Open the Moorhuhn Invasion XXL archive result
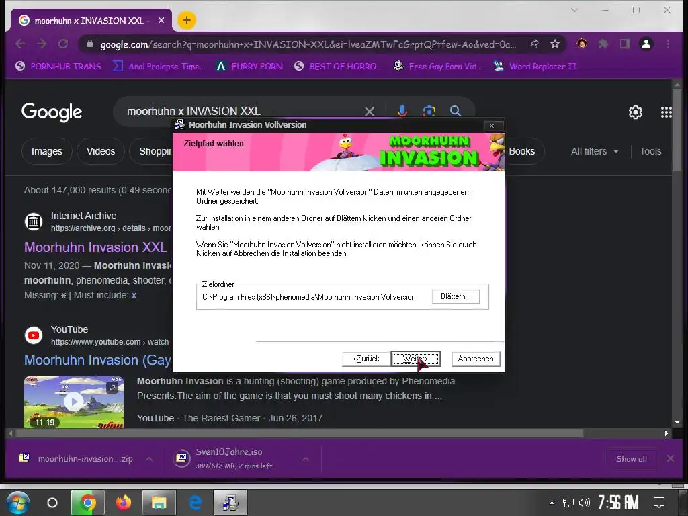The image size is (688, 516). (95, 247)
